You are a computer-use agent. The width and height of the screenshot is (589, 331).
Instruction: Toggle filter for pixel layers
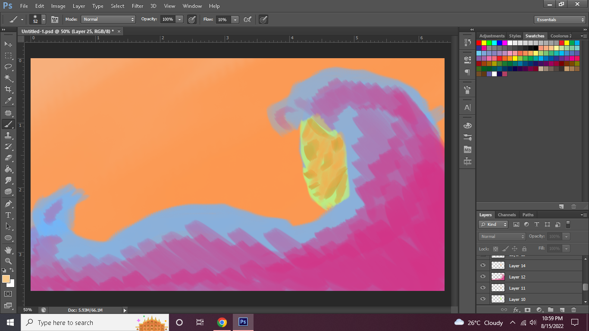coord(516,225)
